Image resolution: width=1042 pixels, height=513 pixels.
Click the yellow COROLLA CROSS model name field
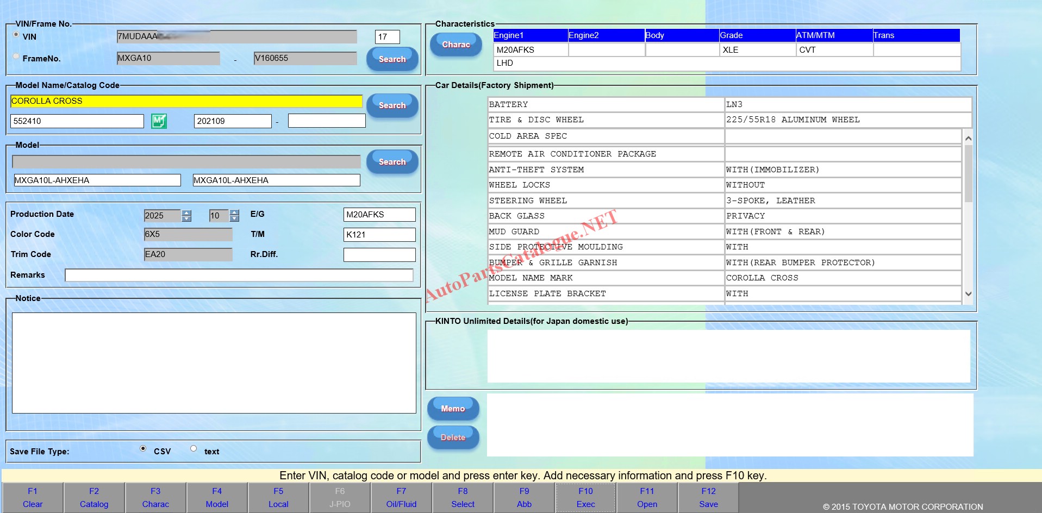click(x=186, y=101)
